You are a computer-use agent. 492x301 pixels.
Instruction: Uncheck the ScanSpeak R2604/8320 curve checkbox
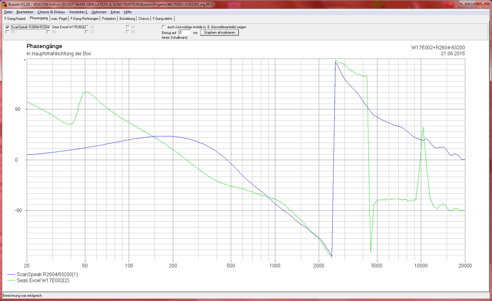(8, 27)
